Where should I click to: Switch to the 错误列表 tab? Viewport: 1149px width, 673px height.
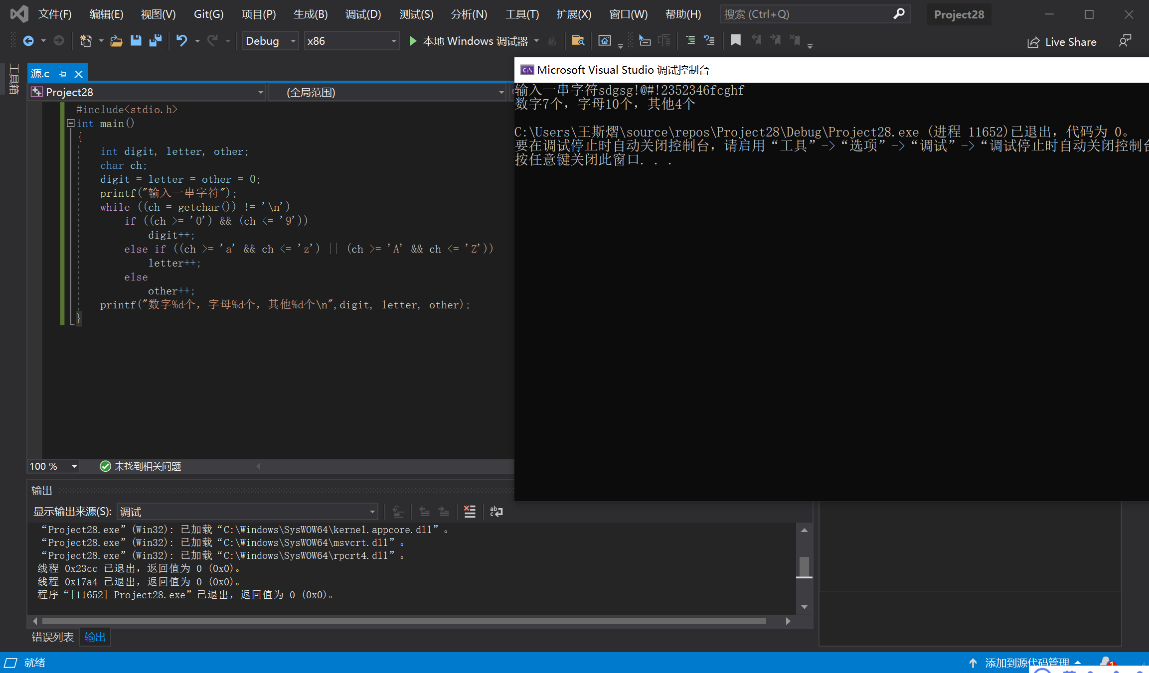pos(52,637)
